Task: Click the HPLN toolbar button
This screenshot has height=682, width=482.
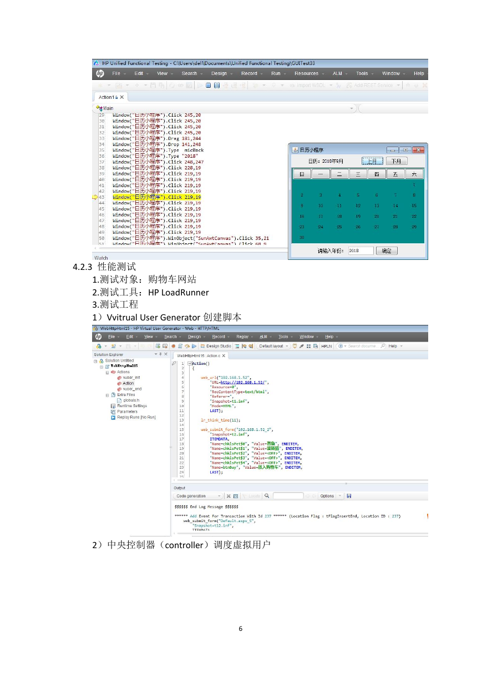Action: click(326, 345)
